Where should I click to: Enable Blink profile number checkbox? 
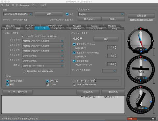point(74,85)
